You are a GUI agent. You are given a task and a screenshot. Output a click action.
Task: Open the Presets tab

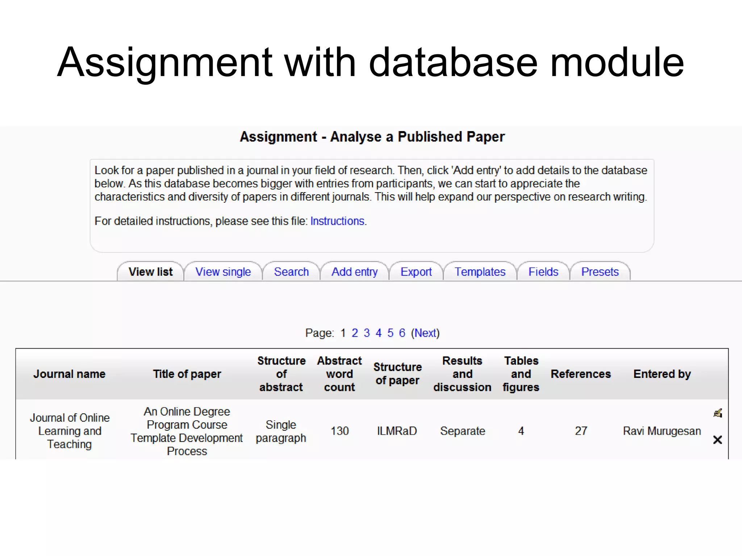600,271
